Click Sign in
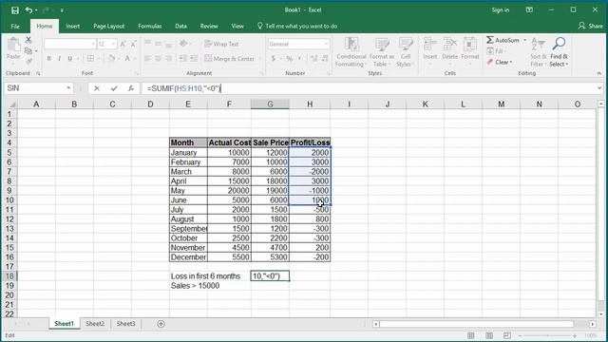Screen dimensions: 608x342 (501, 10)
